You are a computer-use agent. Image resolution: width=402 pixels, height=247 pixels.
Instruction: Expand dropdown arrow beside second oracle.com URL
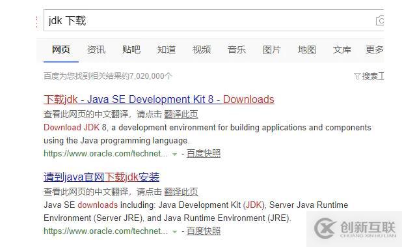coord(174,231)
